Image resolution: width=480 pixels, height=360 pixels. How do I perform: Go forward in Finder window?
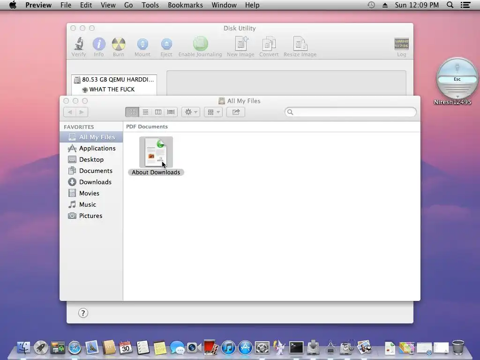pos(82,112)
